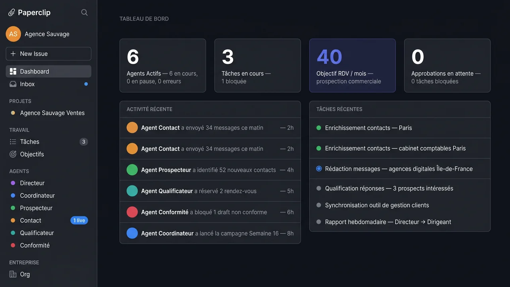This screenshot has height=287, width=510.
Task: Open Inbox via the mail icon
Action: [13, 84]
